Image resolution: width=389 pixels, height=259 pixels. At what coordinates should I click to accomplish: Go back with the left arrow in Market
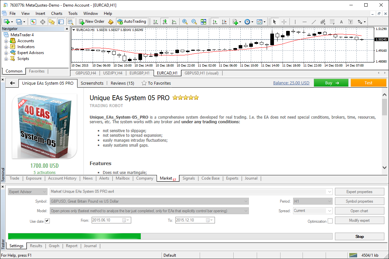[13, 83]
